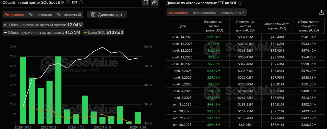Click the Дата column header

[x=182, y=26]
